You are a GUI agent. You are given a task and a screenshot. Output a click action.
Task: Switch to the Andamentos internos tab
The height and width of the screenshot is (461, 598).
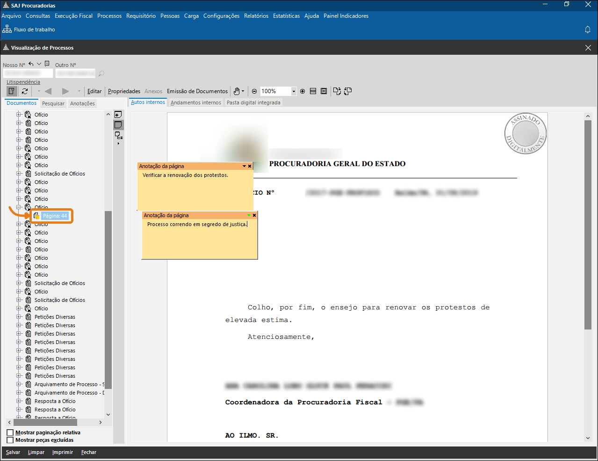pos(195,102)
